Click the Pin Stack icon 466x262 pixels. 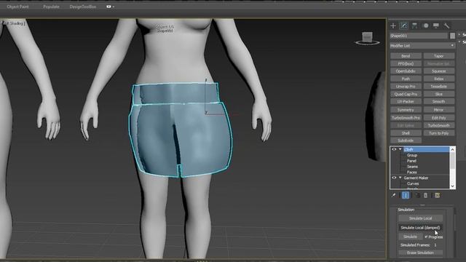393,195
